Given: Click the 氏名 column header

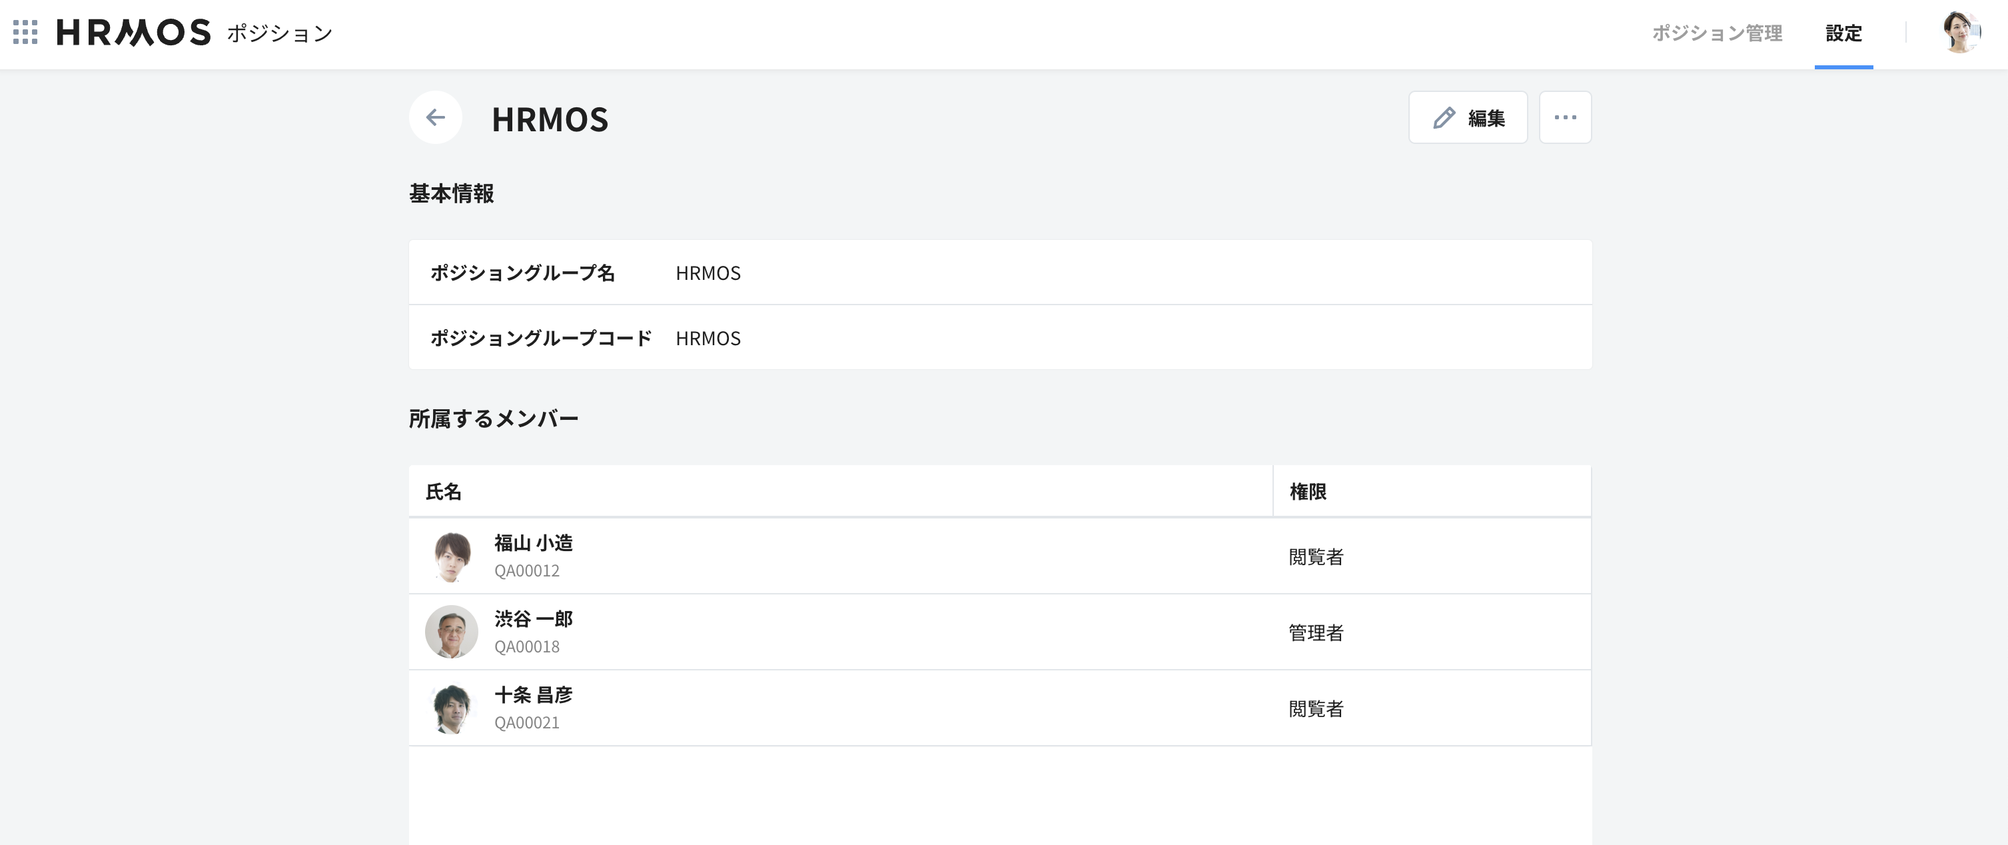Looking at the screenshot, I should [444, 492].
